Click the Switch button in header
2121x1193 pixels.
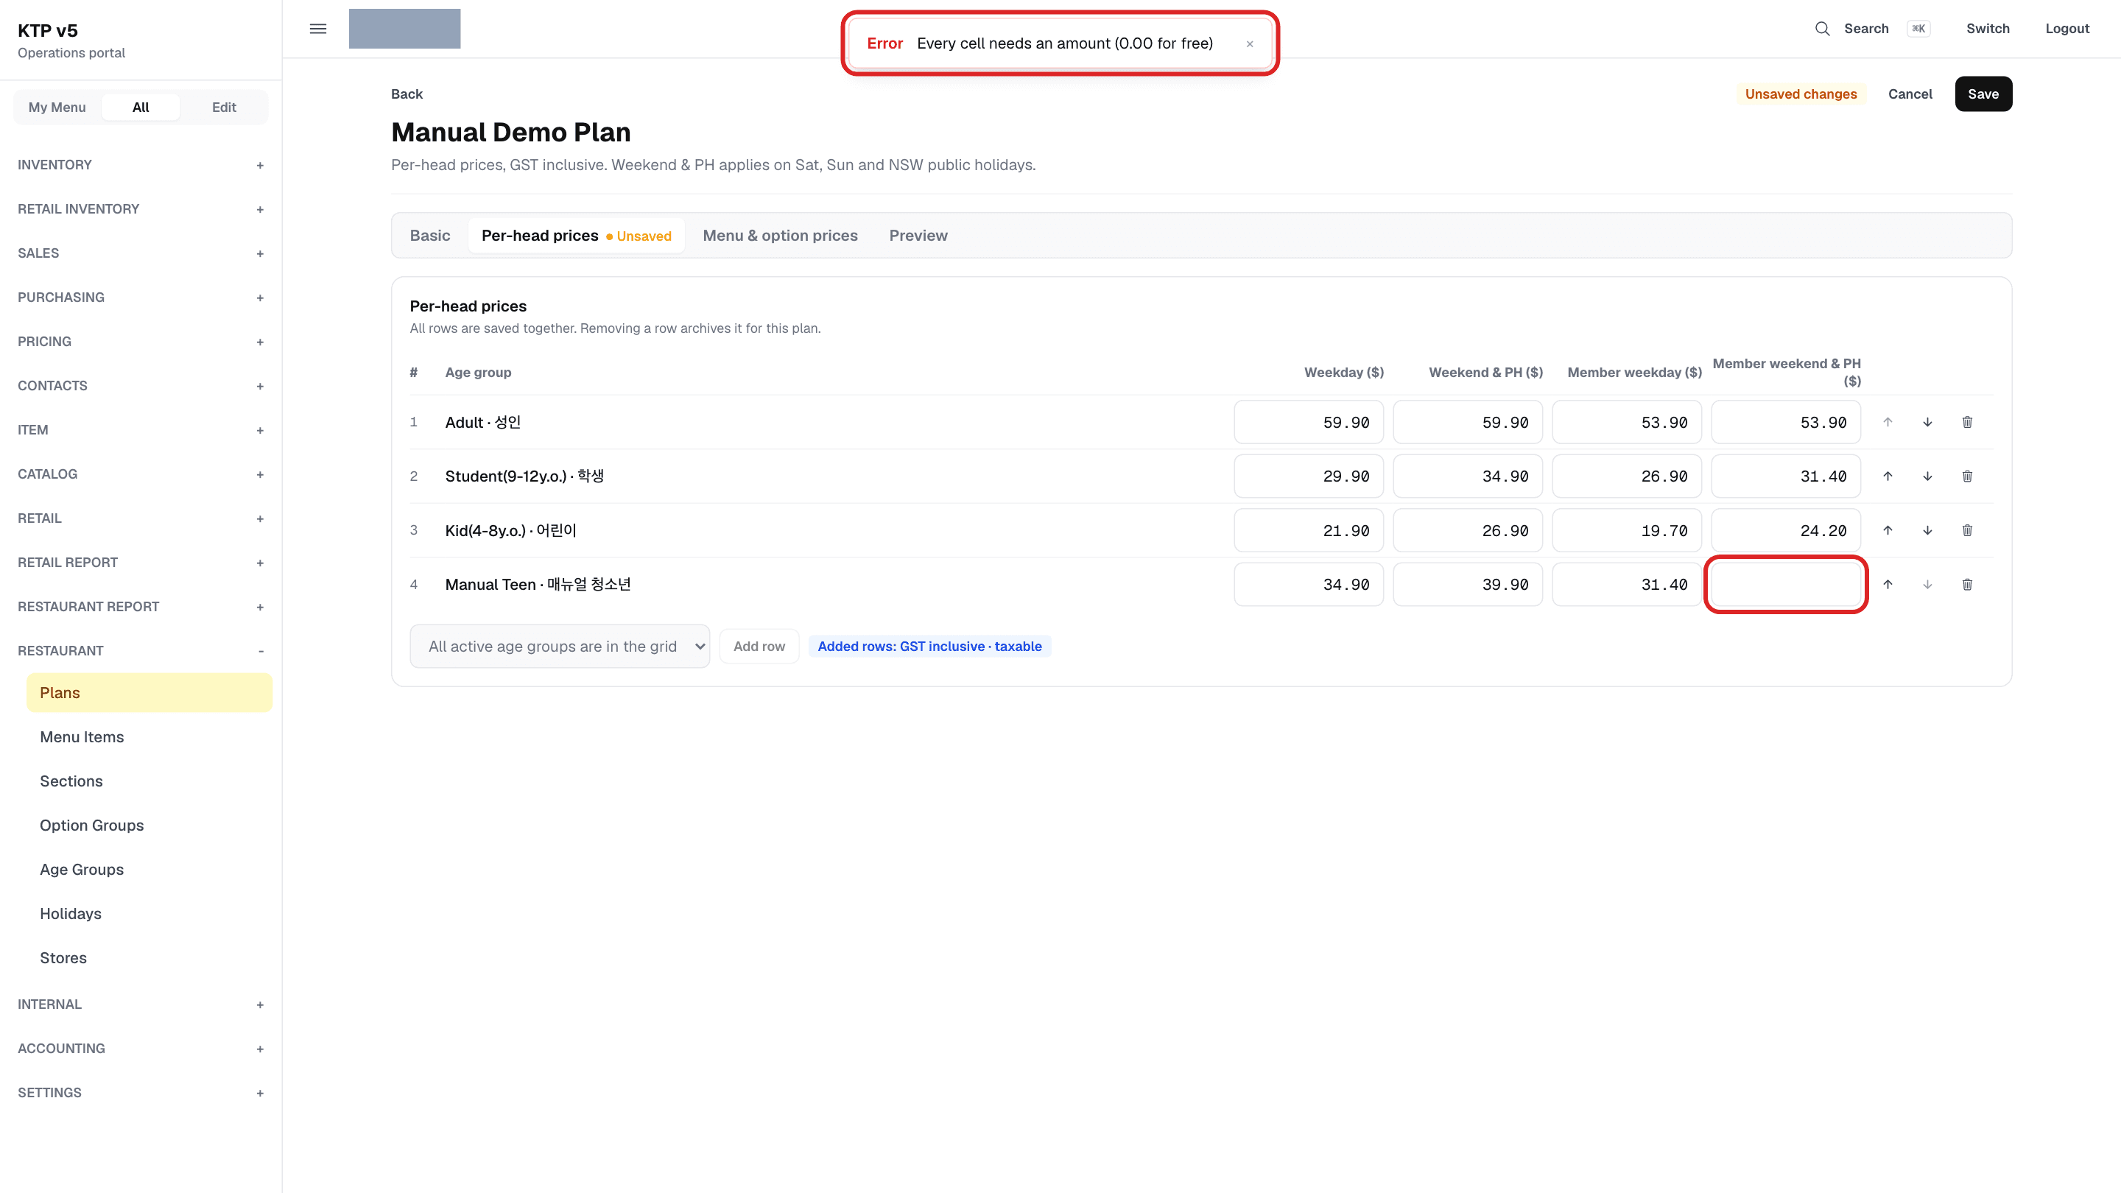point(1988,29)
